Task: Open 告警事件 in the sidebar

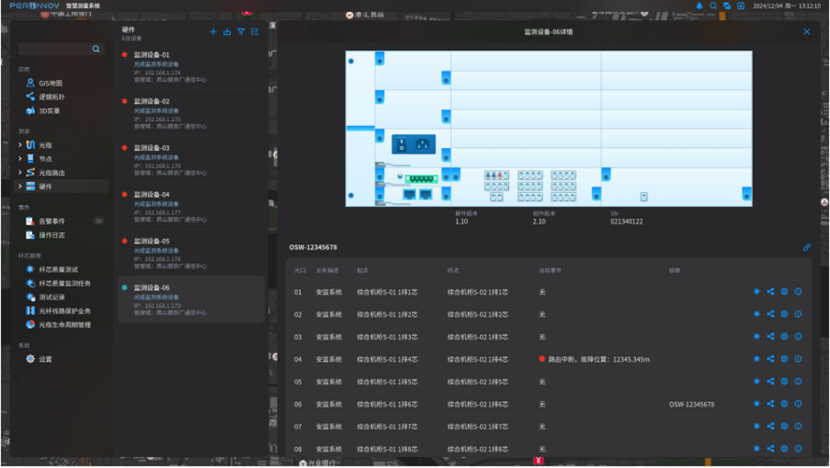Action: point(51,222)
